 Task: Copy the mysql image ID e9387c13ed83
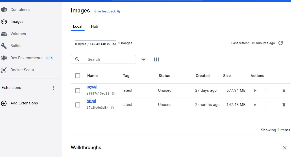pos(113,93)
